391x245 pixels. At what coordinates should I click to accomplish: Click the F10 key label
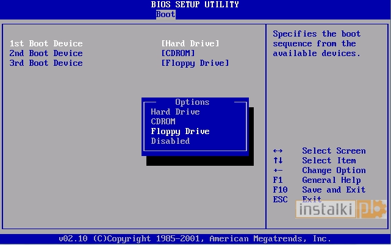[280, 190]
